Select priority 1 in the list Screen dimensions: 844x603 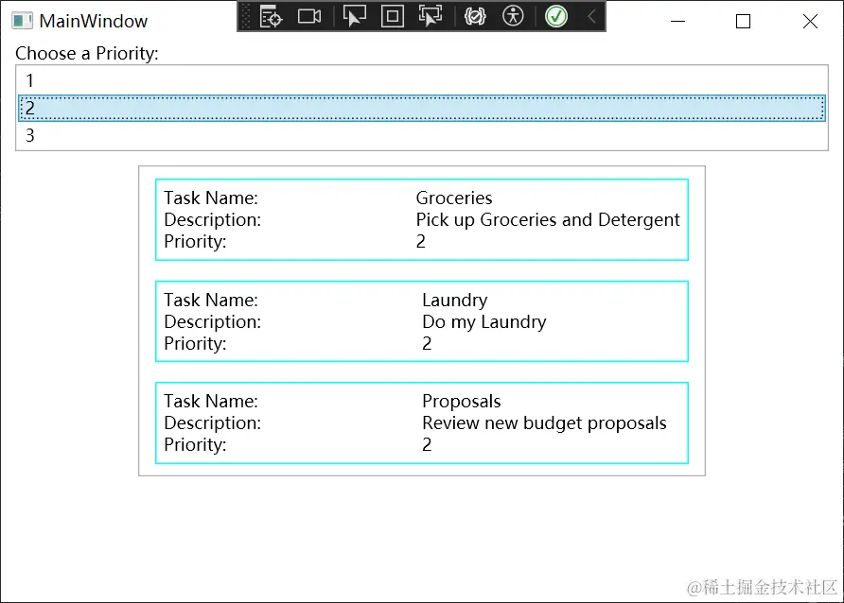421,80
